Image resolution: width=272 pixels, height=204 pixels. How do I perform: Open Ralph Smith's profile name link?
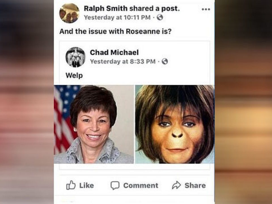point(106,8)
